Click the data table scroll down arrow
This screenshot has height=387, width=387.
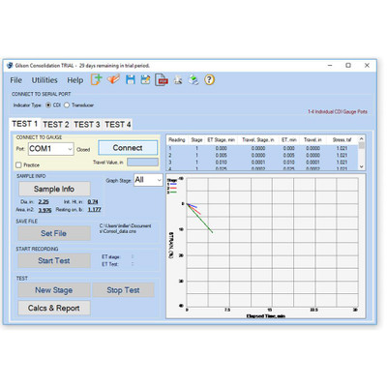tap(362, 166)
